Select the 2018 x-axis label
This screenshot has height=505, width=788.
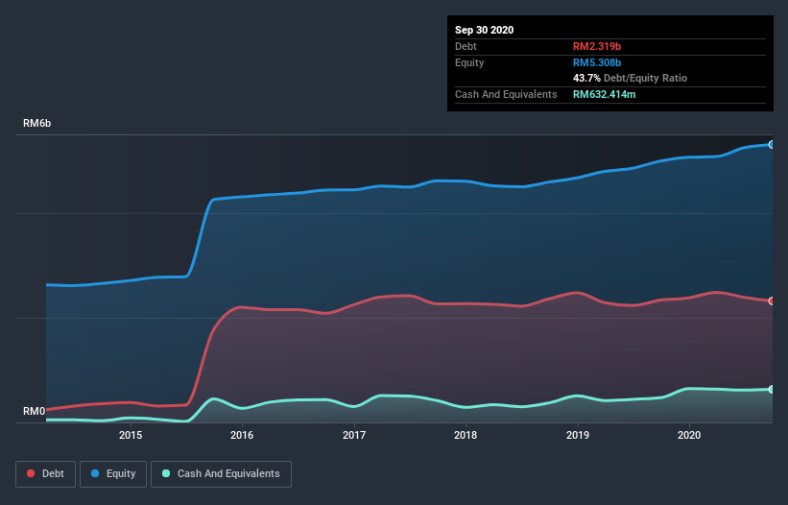coord(466,435)
